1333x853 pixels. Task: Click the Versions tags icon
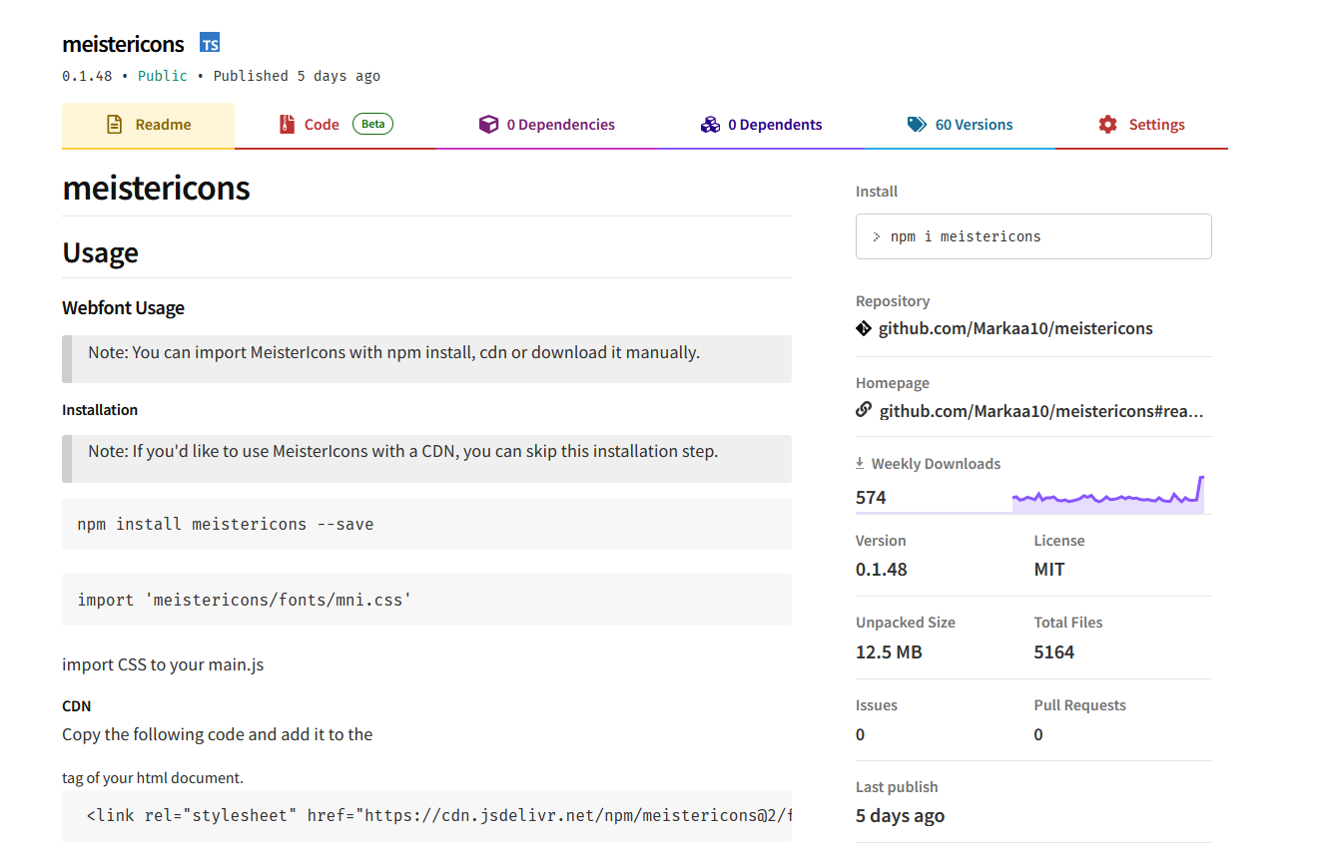(x=917, y=125)
